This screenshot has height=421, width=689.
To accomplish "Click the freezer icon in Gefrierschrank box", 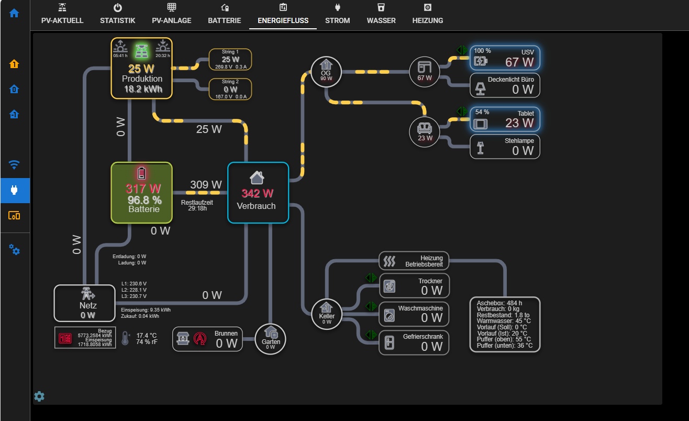I will pos(389,343).
